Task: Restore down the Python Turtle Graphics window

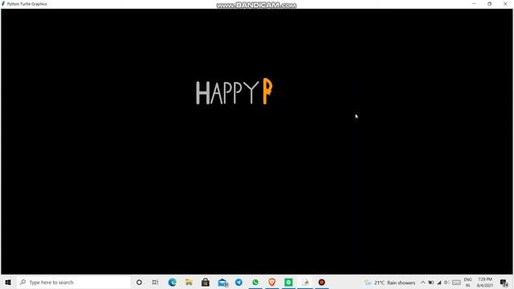Action: (x=489, y=4)
